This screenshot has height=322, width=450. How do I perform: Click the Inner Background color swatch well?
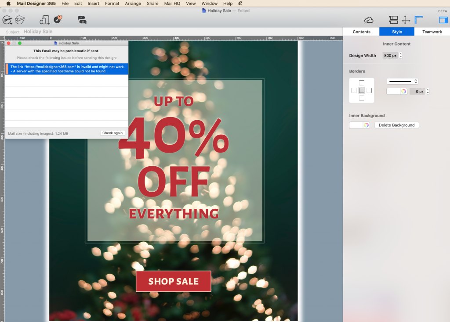(x=356, y=125)
